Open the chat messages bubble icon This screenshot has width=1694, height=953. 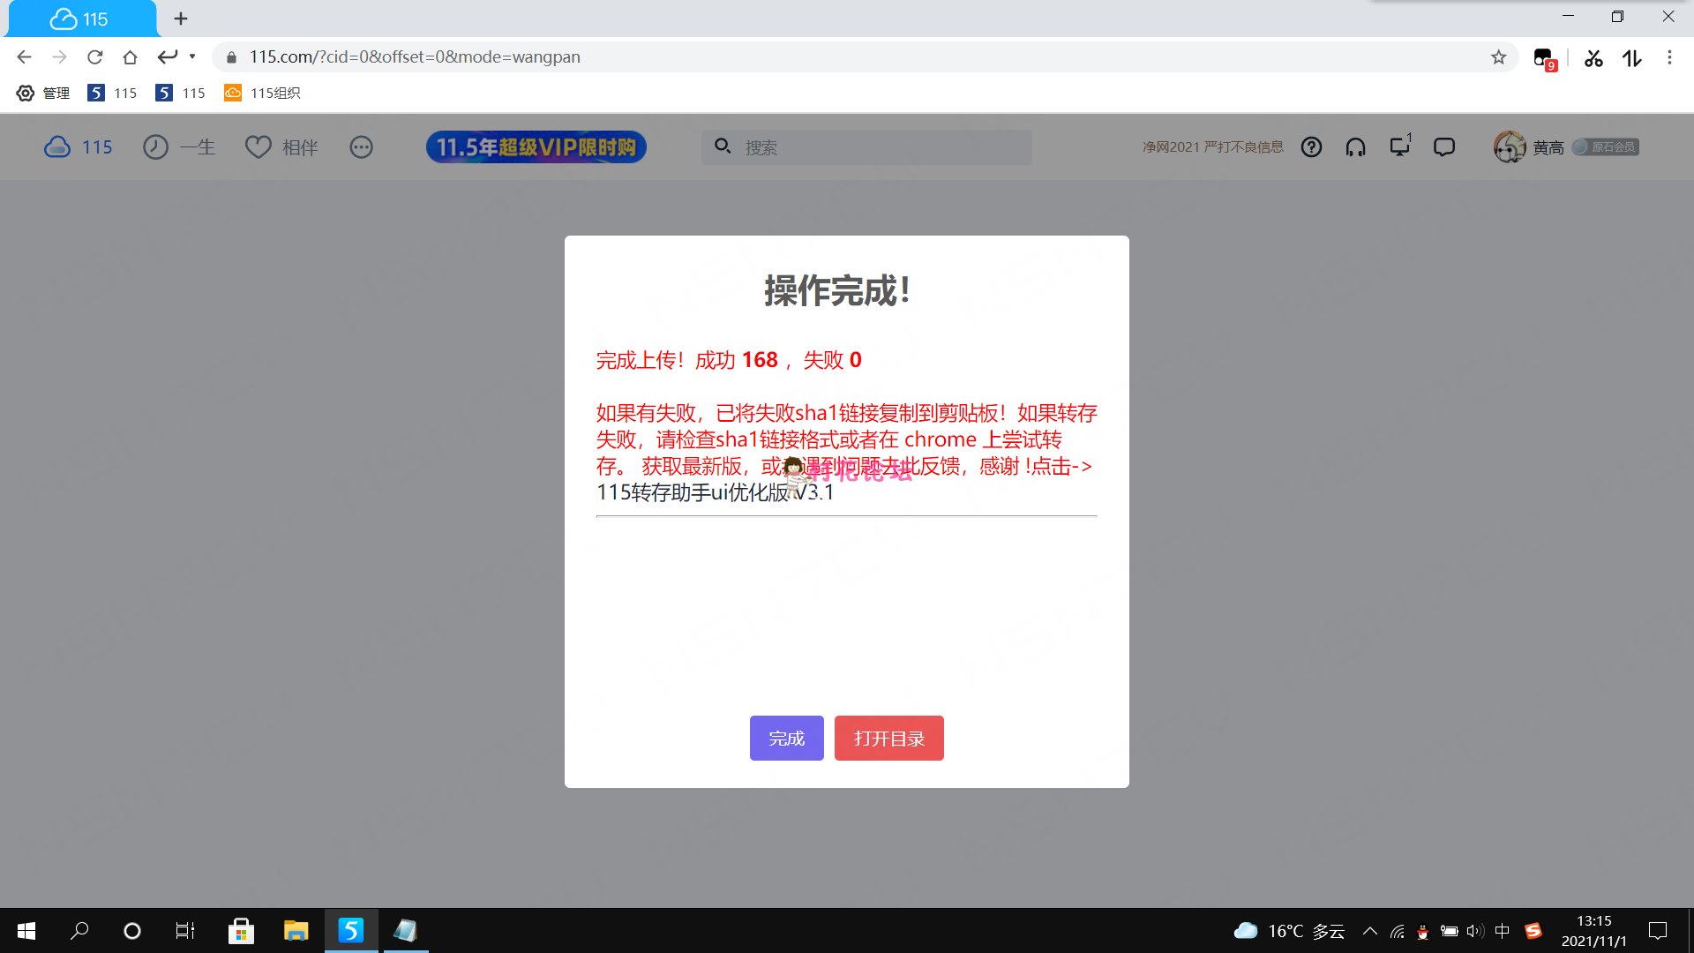click(x=1444, y=146)
